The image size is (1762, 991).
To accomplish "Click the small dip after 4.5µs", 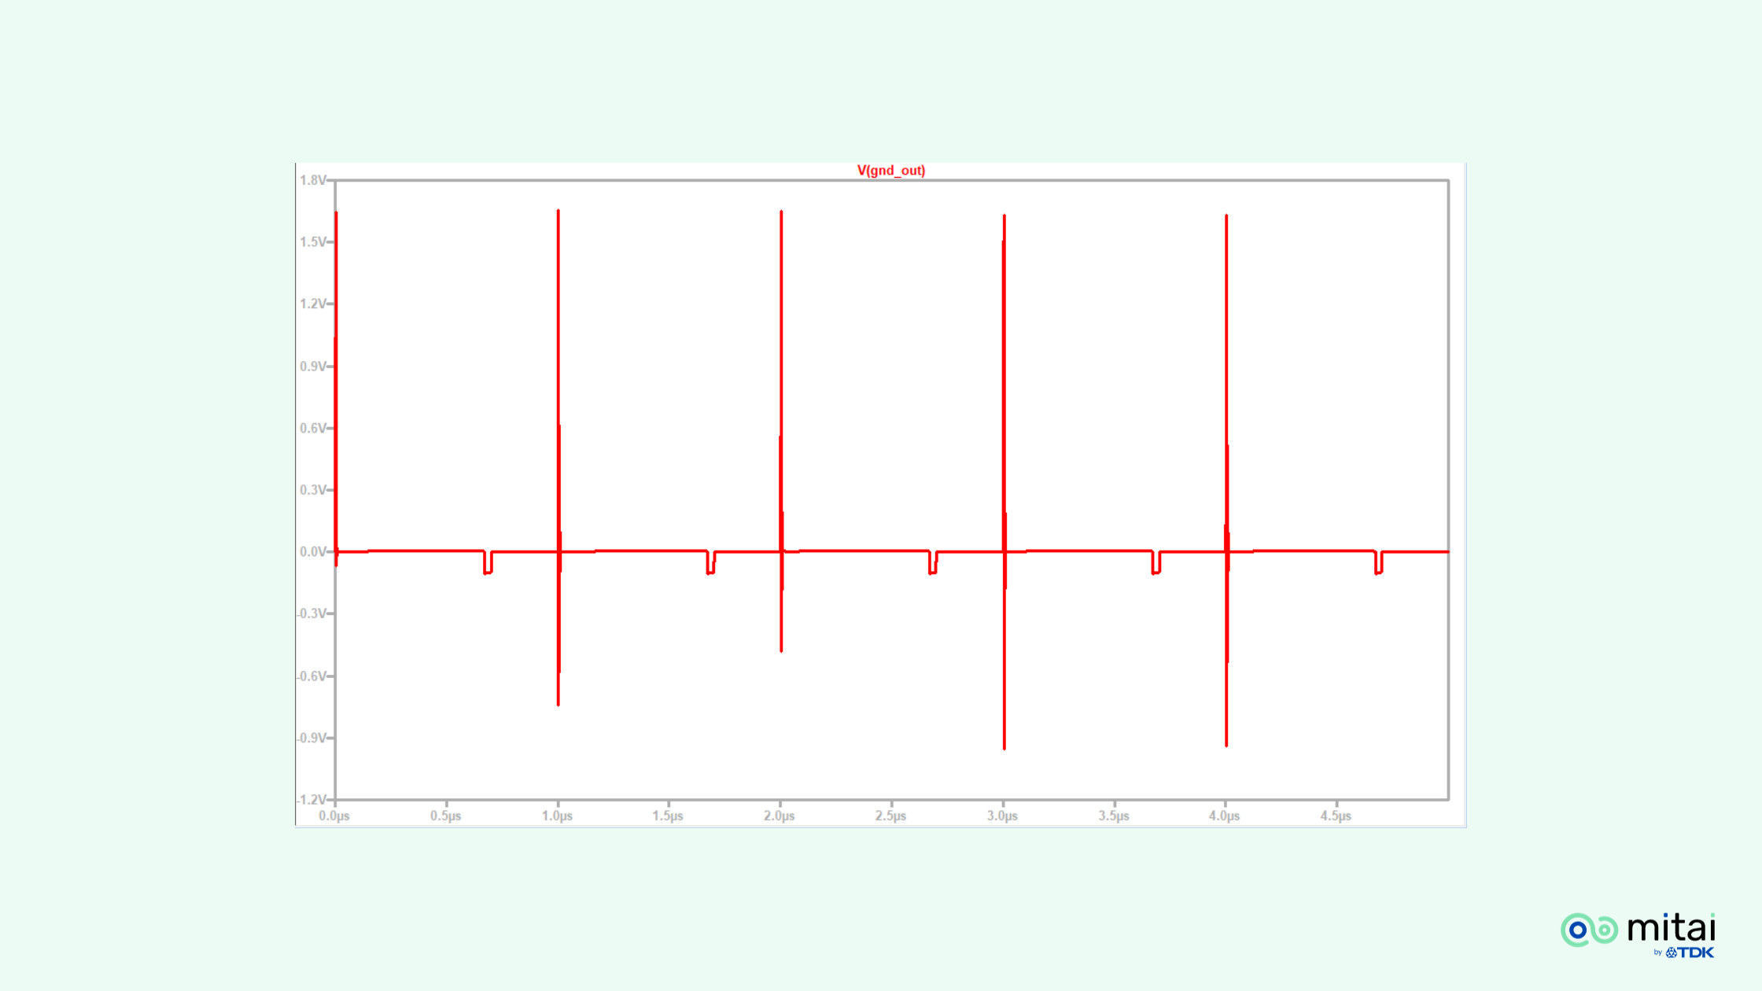I will click(1378, 572).
